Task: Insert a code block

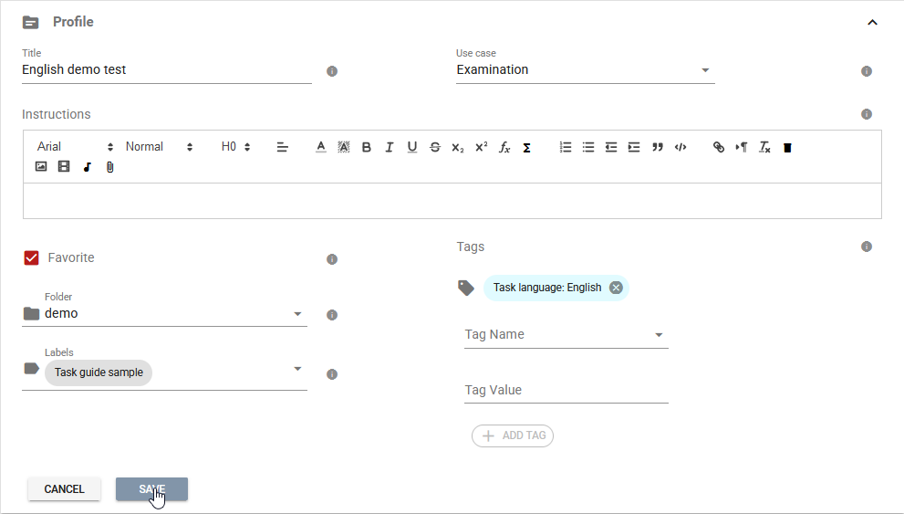Action: coord(681,147)
